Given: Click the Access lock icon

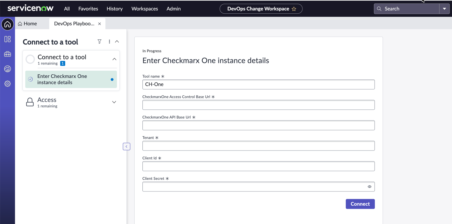Looking at the screenshot, I should [x=30, y=102].
